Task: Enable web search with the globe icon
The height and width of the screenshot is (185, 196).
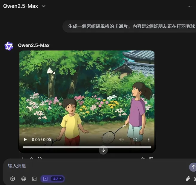Action: [24, 179]
